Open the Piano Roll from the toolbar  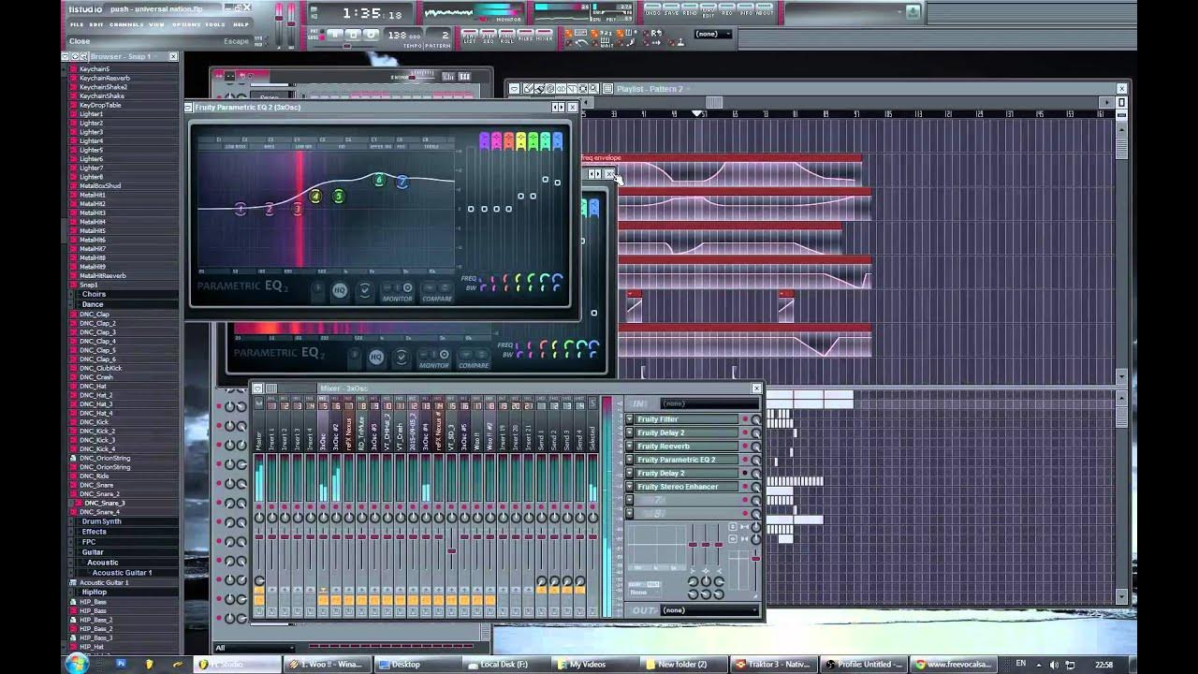coord(506,37)
